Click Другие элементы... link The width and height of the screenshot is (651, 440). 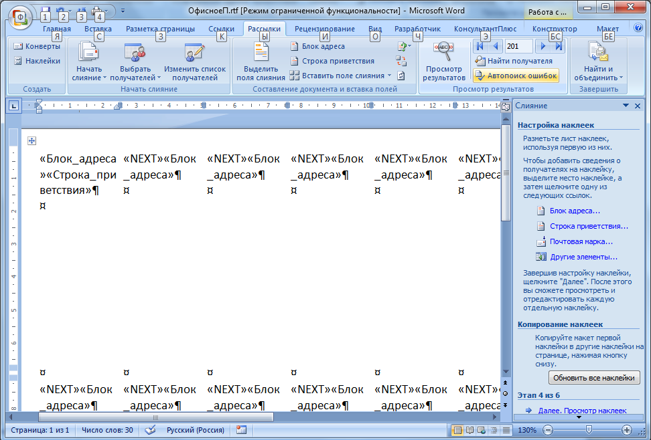[x=583, y=257]
